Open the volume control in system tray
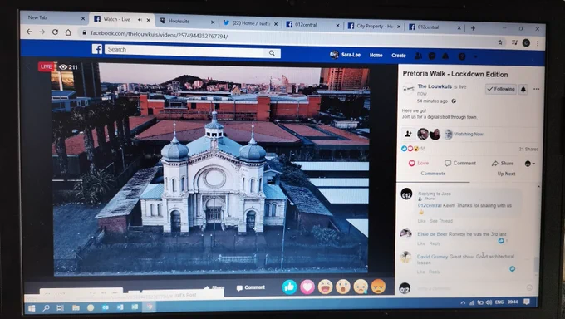 [x=489, y=302]
